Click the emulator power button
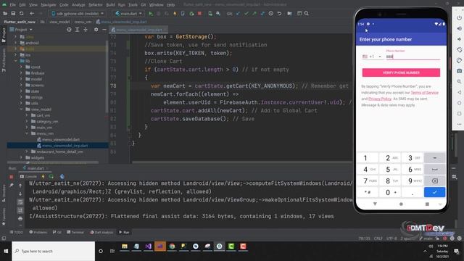464x261 pixels. (x=459, y=17)
